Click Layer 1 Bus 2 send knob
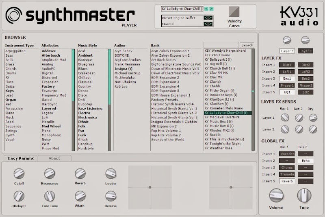This screenshot has height=217, width=325. pyautogui.click(x=299, y=118)
